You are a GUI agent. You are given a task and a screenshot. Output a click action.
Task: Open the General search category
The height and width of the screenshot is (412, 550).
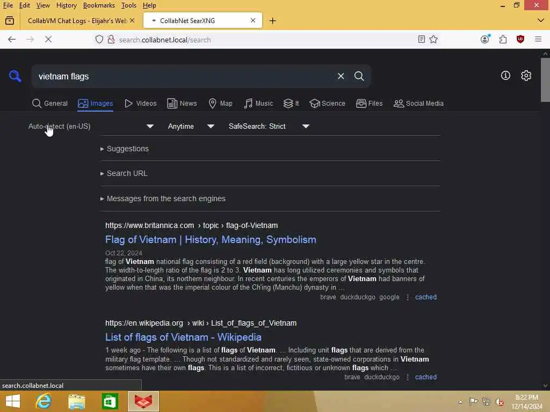coord(49,104)
